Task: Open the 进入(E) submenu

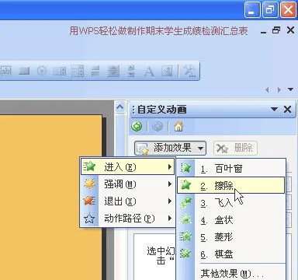Action: pyautogui.click(x=128, y=167)
